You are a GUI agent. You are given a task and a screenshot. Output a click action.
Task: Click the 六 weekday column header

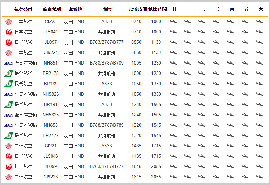coord(261,9)
